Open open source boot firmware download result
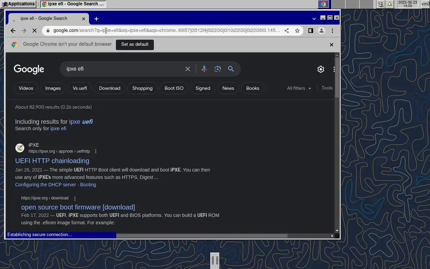The image size is (430, 269). click(78, 207)
